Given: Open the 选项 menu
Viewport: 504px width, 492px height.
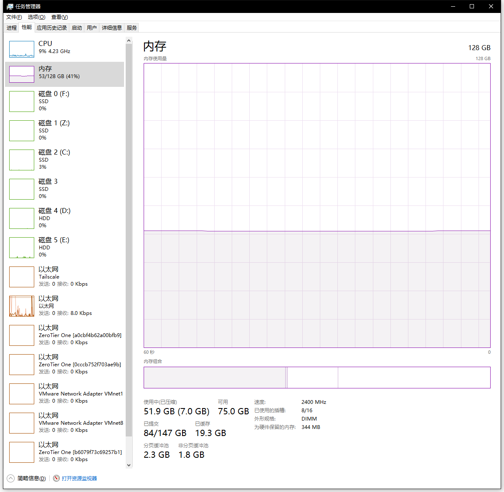Looking at the screenshot, I should 36,17.
